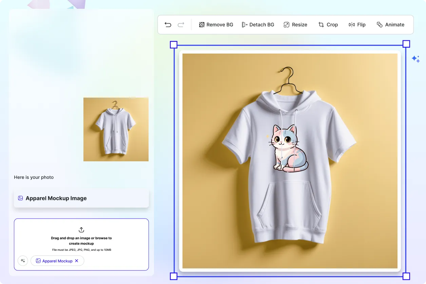This screenshot has height=284, width=426.
Task: Remove the Apparel Mockup tag
Action: coord(77,261)
